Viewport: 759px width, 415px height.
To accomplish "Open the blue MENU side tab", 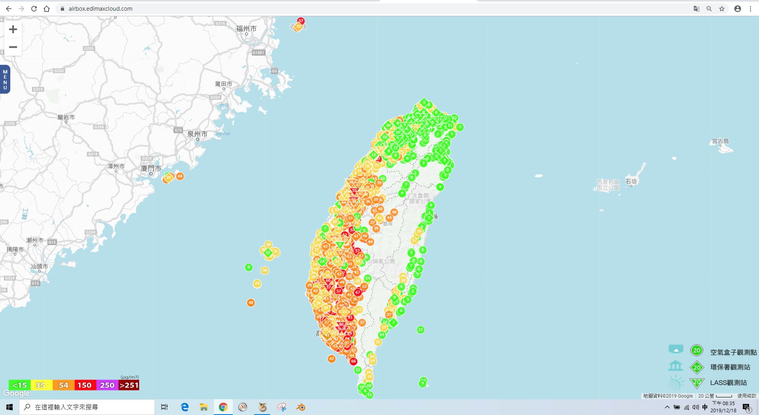I will point(5,79).
